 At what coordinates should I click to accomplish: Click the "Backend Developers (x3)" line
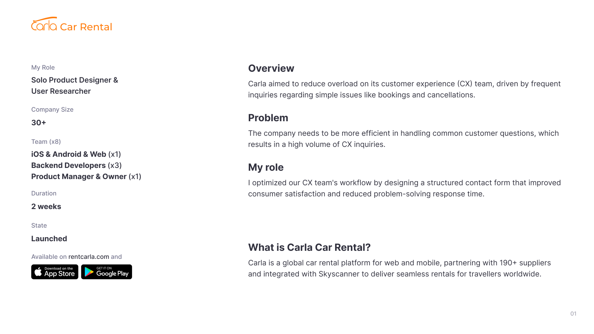point(76,165)
